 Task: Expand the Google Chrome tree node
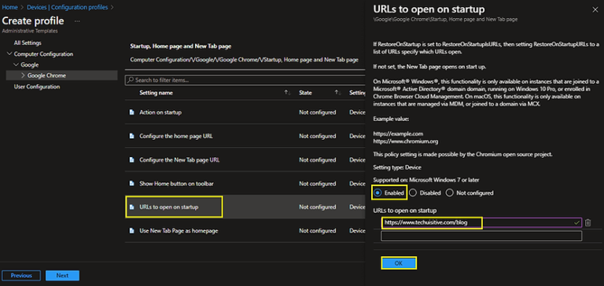[x=23, y=75]
